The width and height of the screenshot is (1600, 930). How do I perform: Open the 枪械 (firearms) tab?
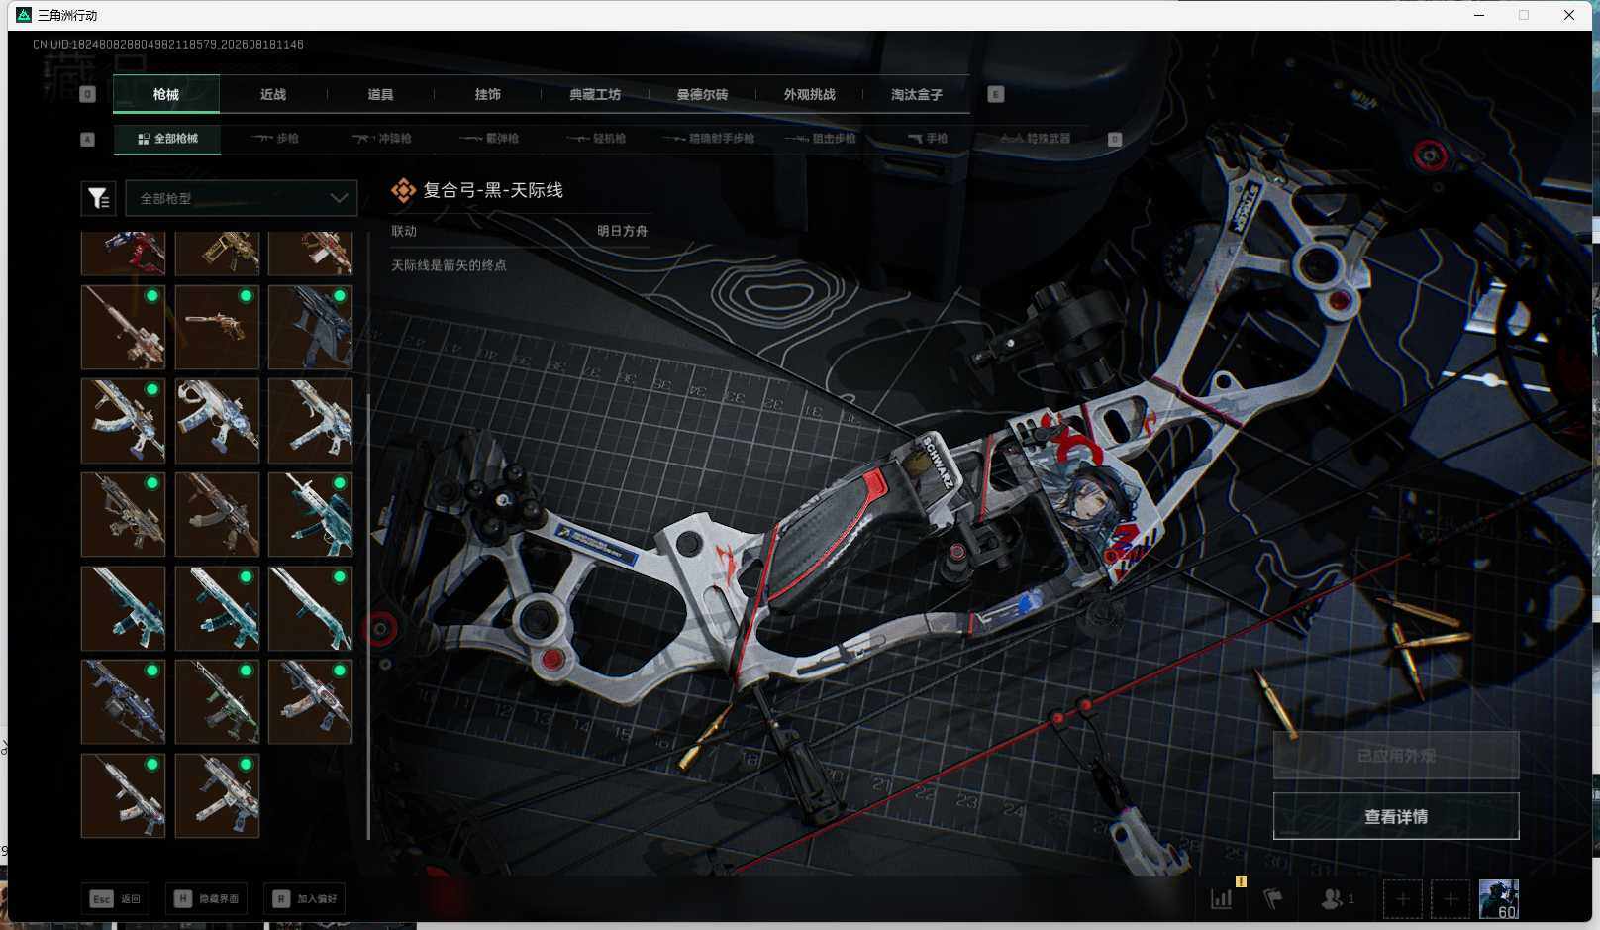click(x=166, y=94)
